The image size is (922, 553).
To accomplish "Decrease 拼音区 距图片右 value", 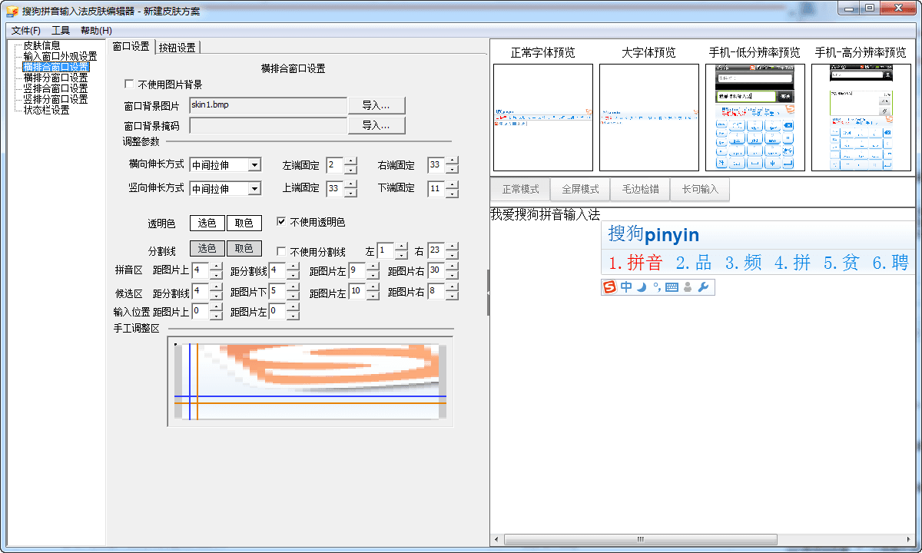I will (x=453, y=275).
